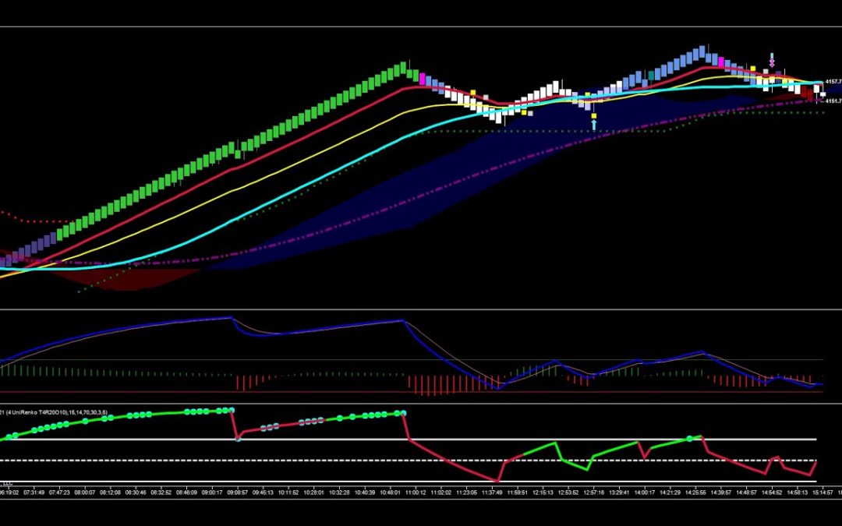Image resolution: width=842 pixels, height=526 pixels.
Task: Select the topmost green Renko bar at the peak
Action: tap(405, 69)
